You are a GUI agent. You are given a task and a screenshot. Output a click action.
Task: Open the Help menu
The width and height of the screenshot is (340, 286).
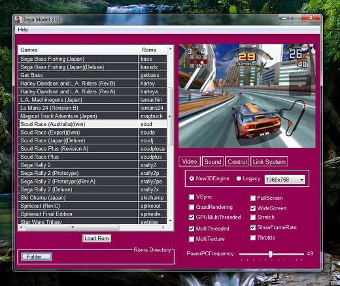pyautogui.click(x=23, y=30)
